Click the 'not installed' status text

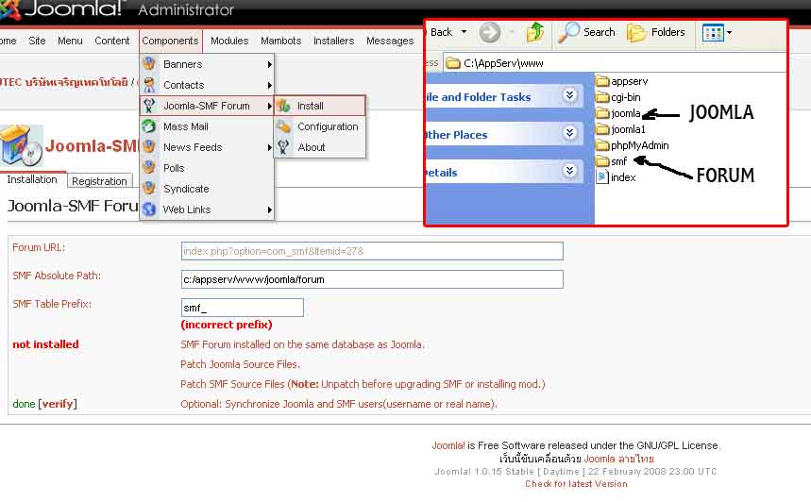[x=45, y=344]
